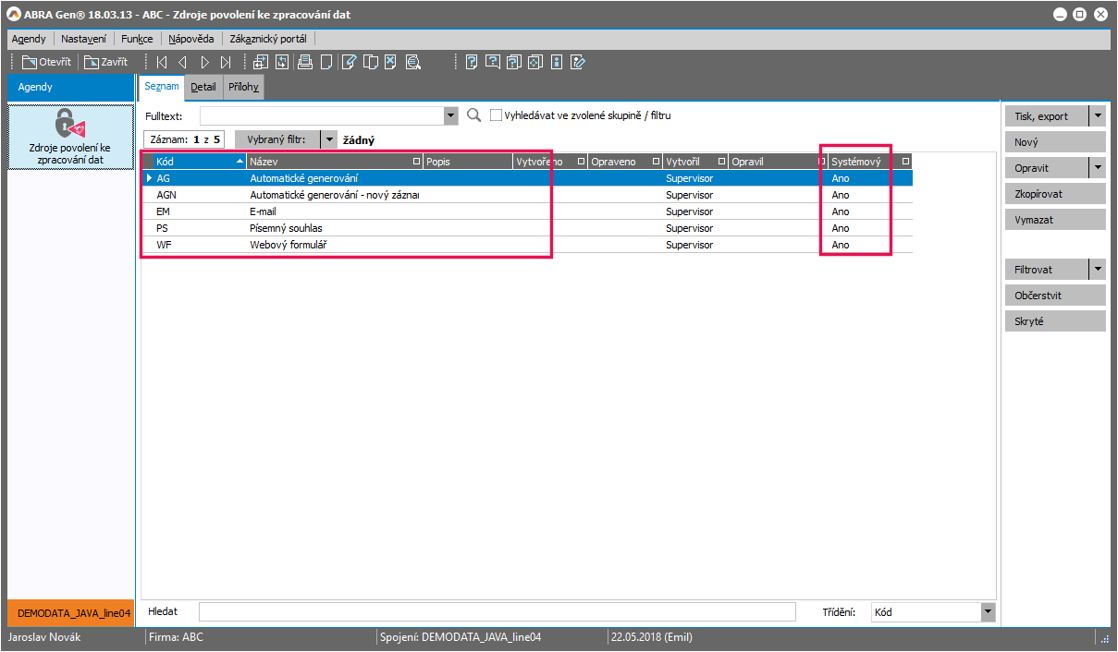Expand the Vybraný filtr dropdown arrow
Screen dimensions: 1118x652
coord(327,139)
